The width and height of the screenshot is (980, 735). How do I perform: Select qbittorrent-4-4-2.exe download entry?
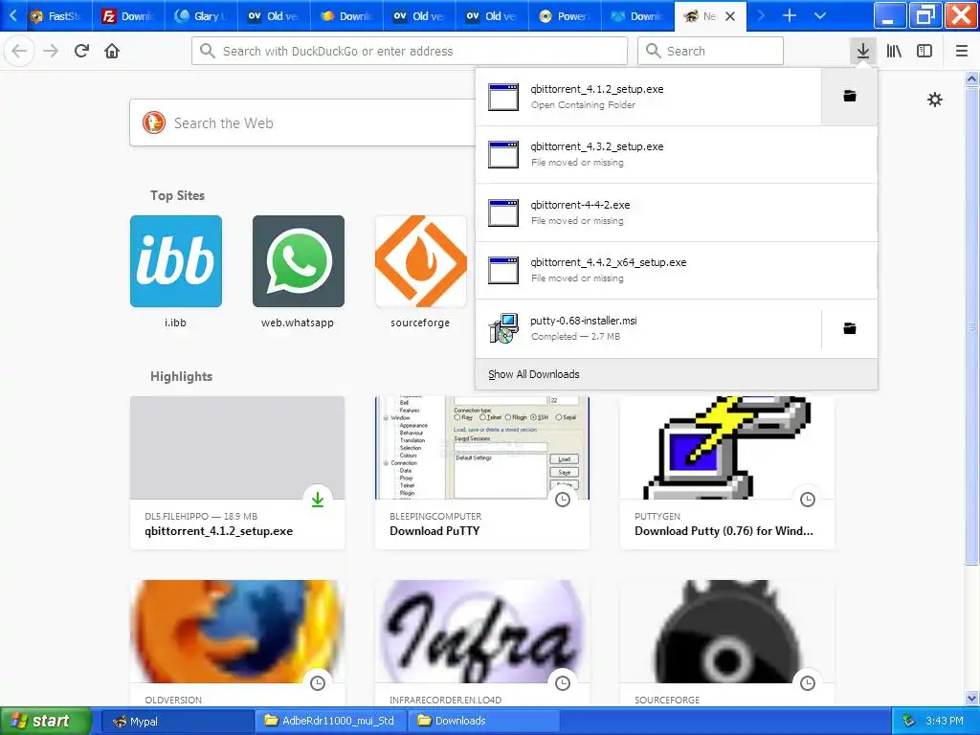(x=677, y=212)
